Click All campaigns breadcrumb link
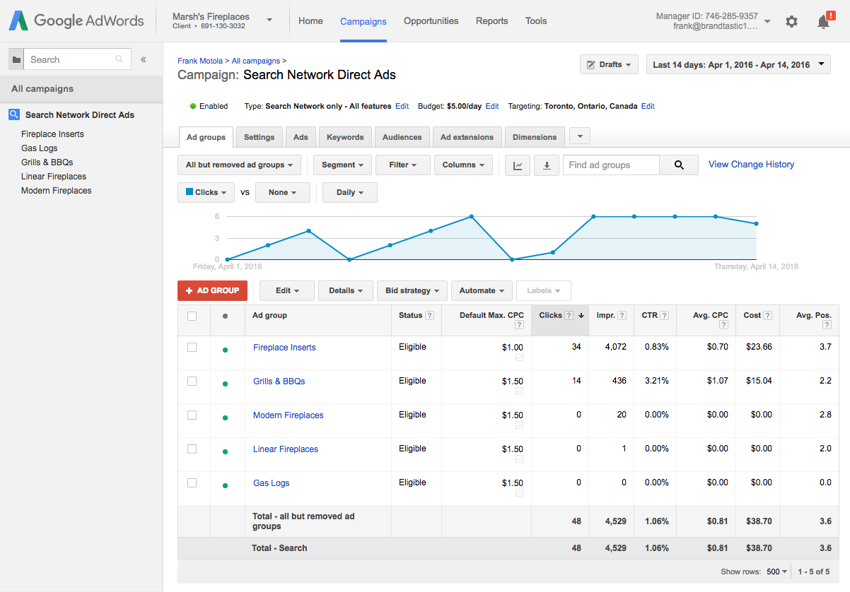 (256, 61)
